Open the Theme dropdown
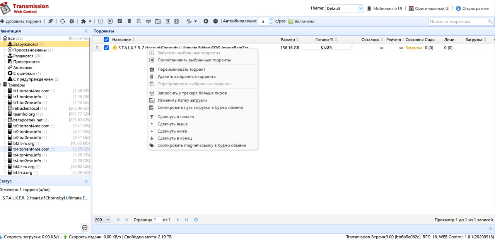Viewport: 495px width, 240px height. [345, 9]
